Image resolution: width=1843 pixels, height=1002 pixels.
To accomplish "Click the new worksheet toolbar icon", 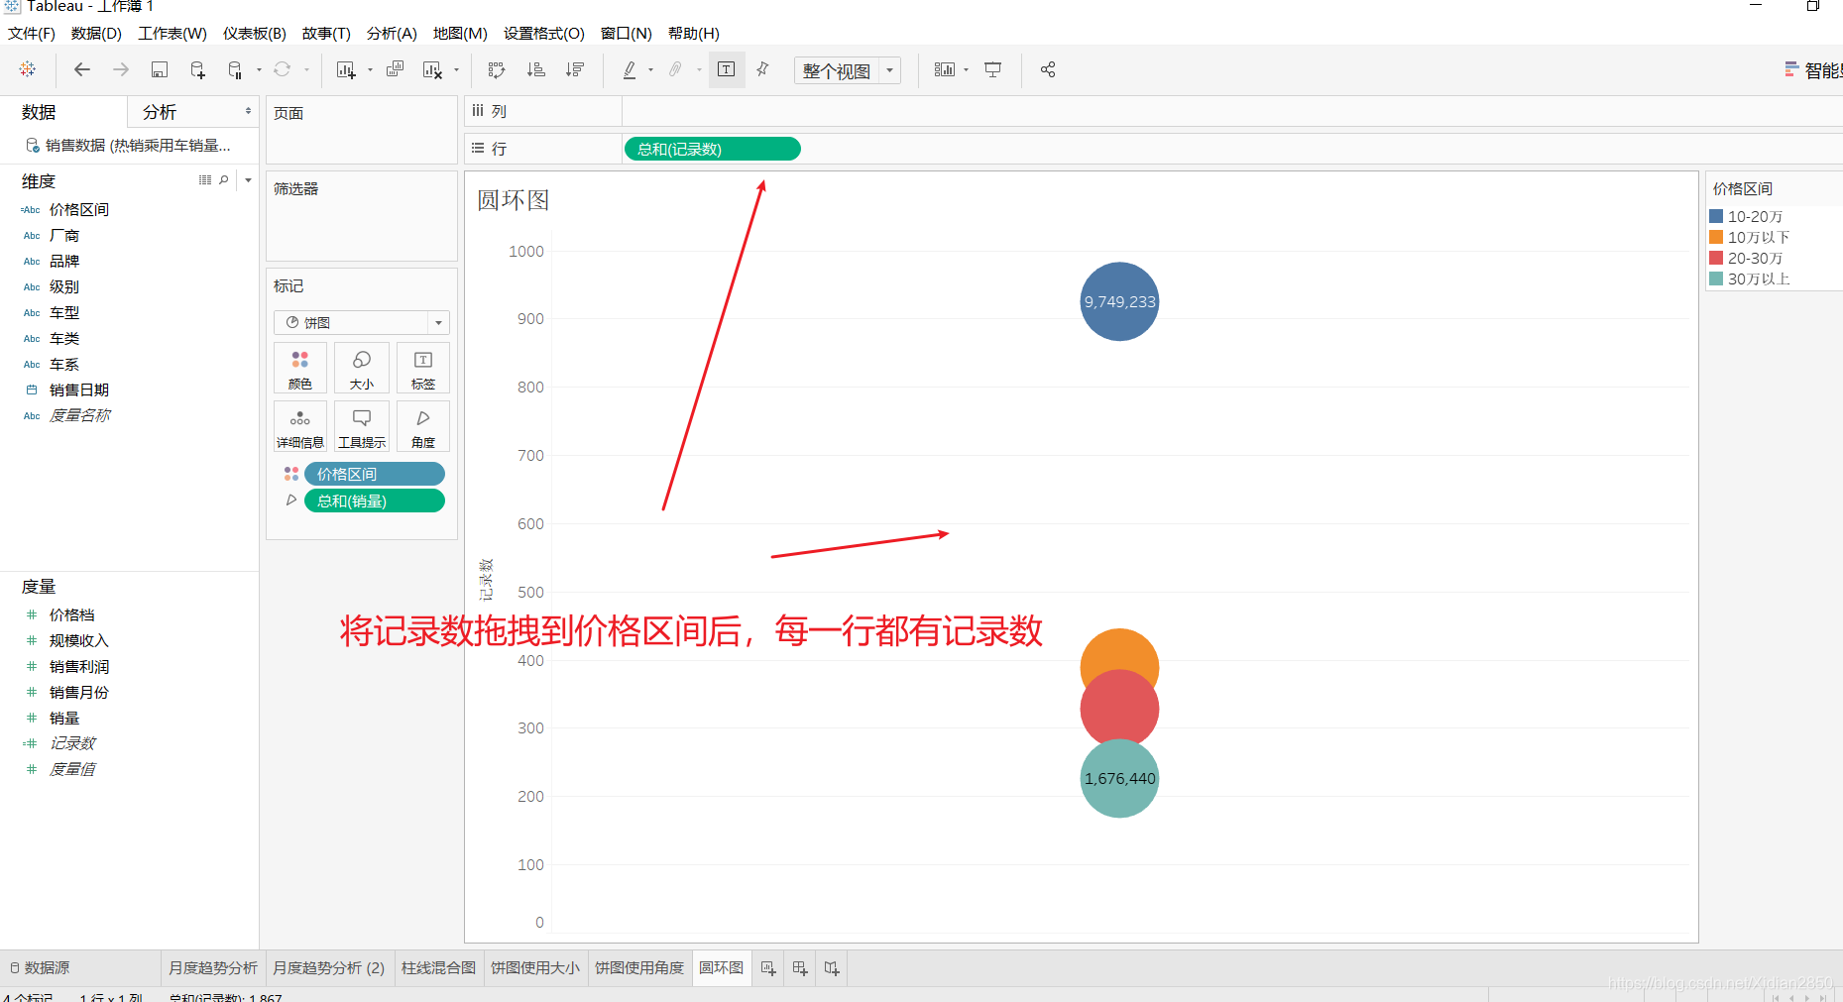I will click(346, 69).
